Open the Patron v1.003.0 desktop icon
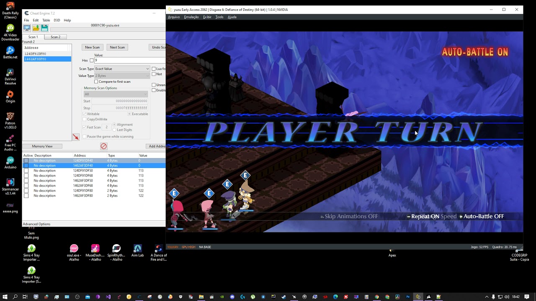536x301 pixels. click(10, 121)
